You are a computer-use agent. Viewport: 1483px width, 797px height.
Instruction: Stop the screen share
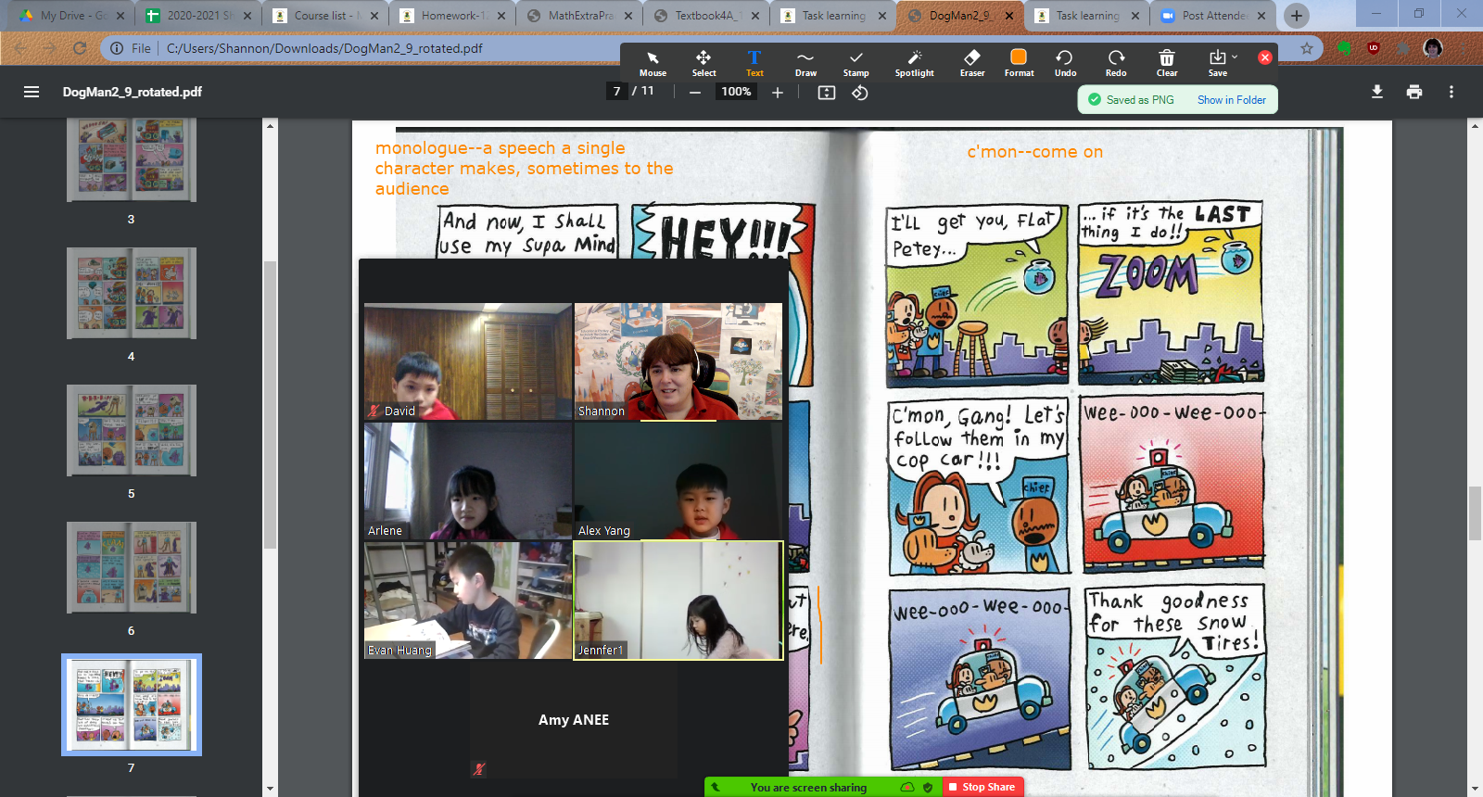pos(983,787)
